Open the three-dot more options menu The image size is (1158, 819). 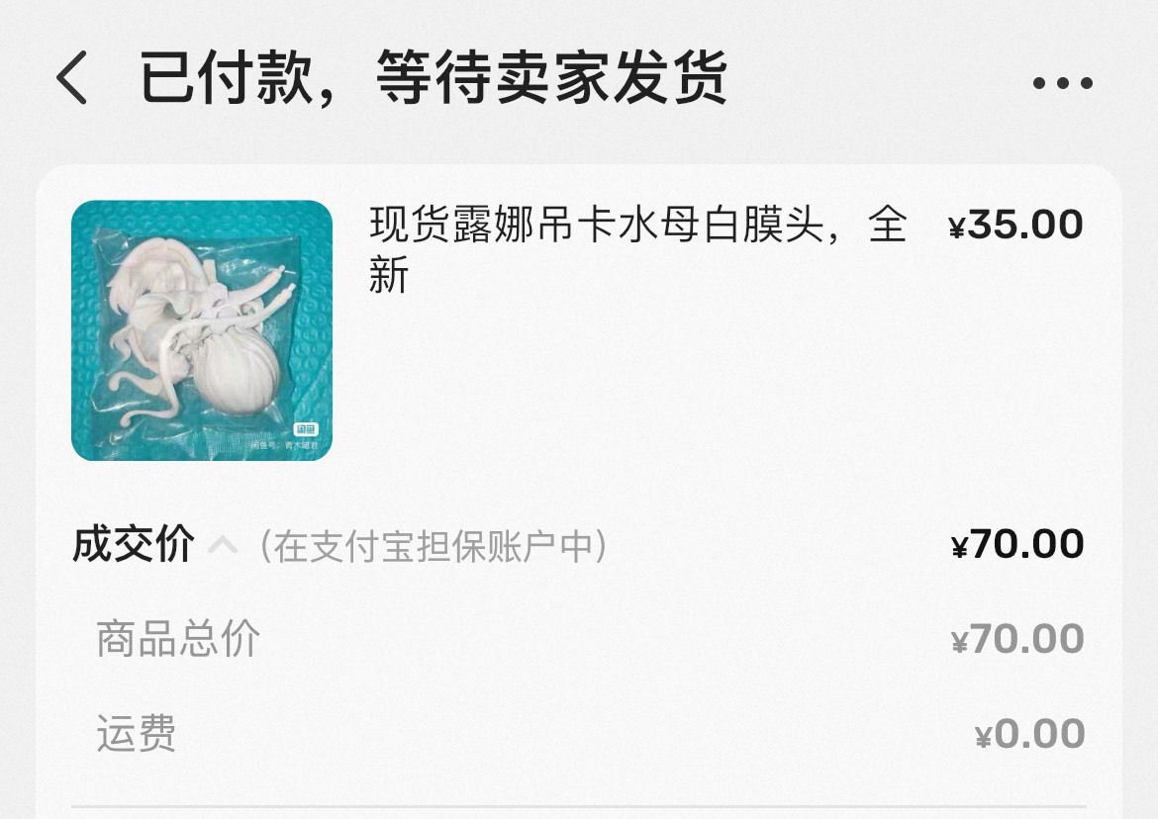pyautogui.click(x=1062, y=83)
